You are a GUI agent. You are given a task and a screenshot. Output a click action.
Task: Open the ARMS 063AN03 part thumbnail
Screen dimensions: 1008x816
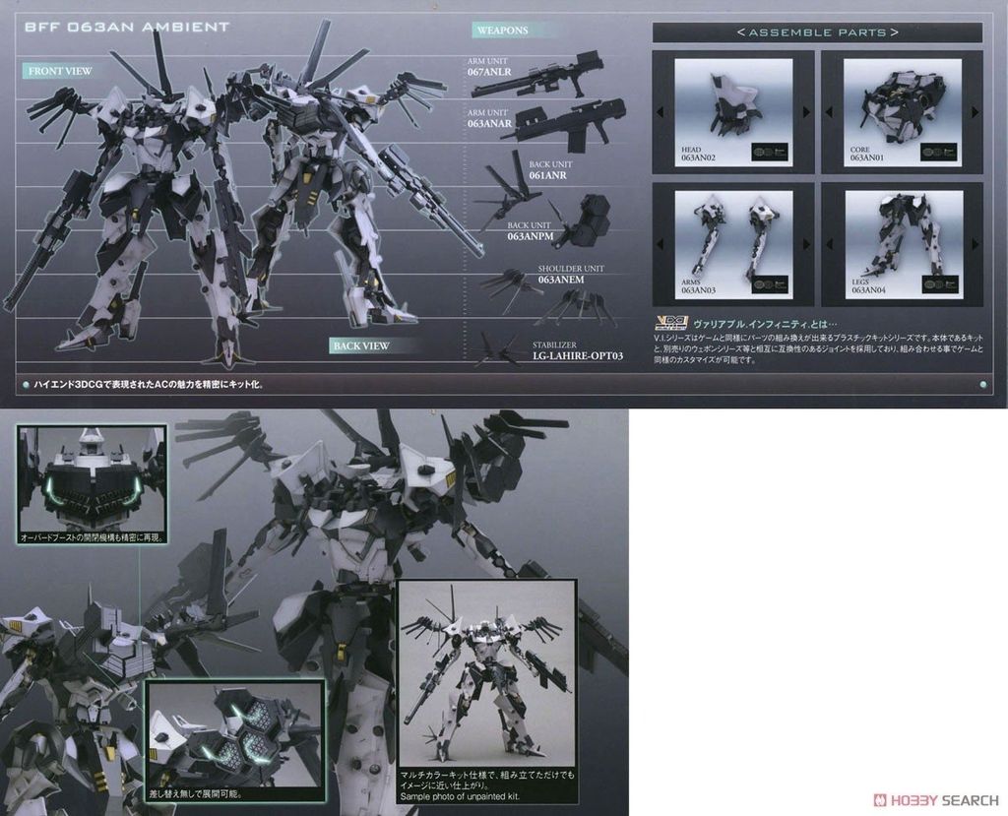pyautogui.click(x=733, y=245)
